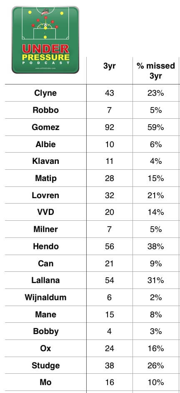This screenshot has height=393, width=180.
Task: Click the Albie row label
Action: click(45, 144)
